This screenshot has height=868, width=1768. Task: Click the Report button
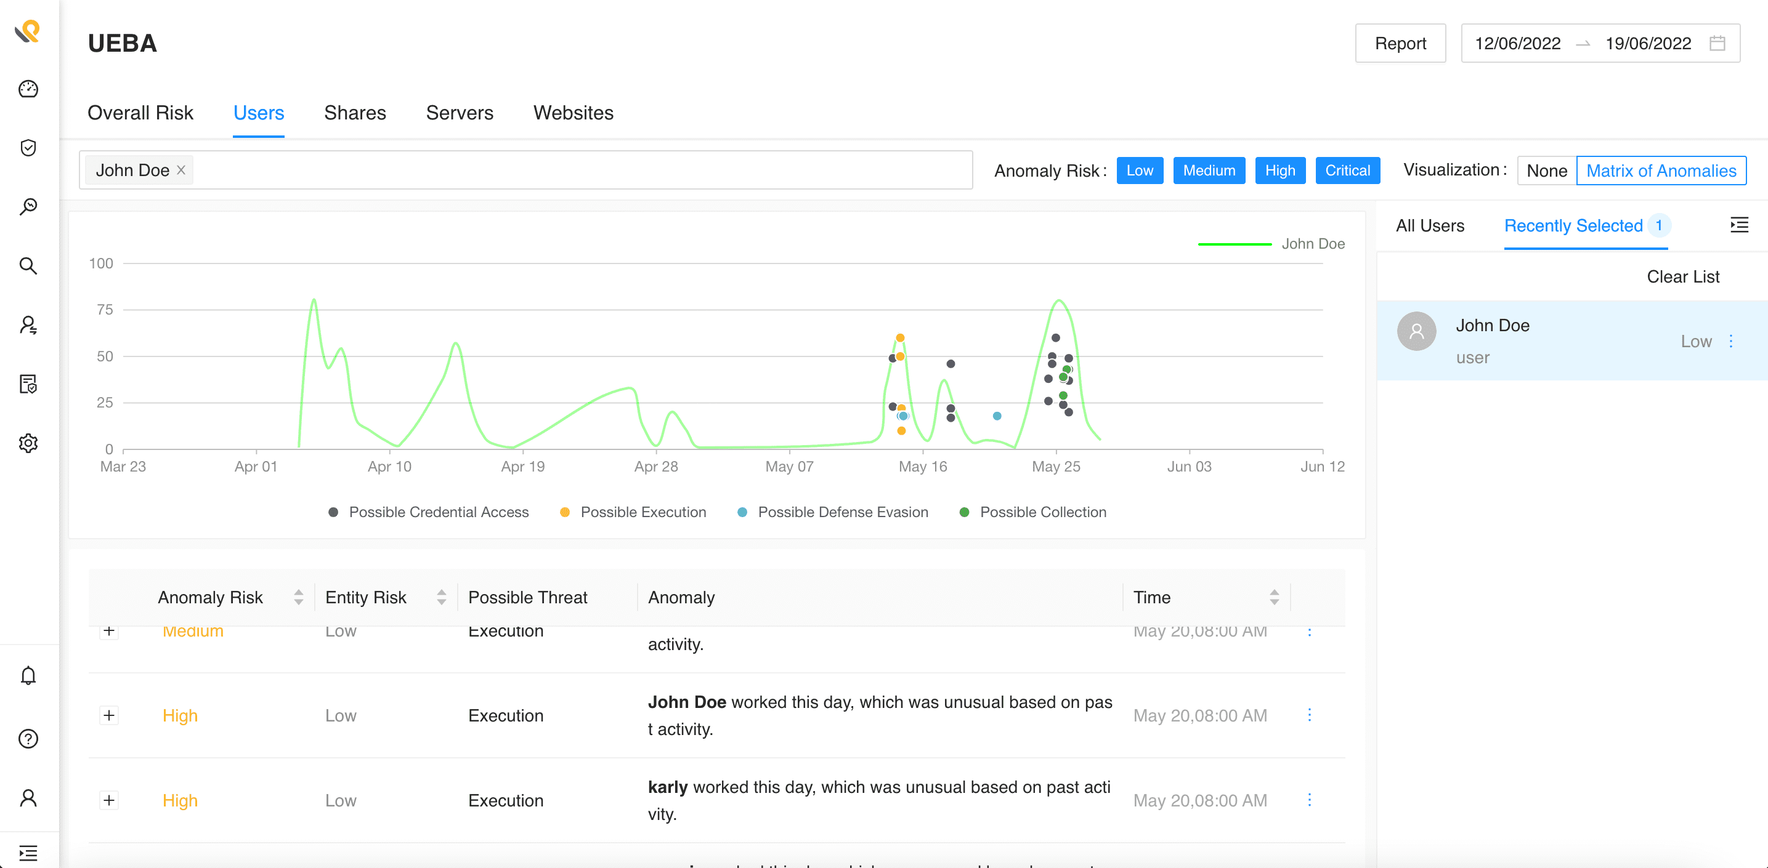(1400, 42)
